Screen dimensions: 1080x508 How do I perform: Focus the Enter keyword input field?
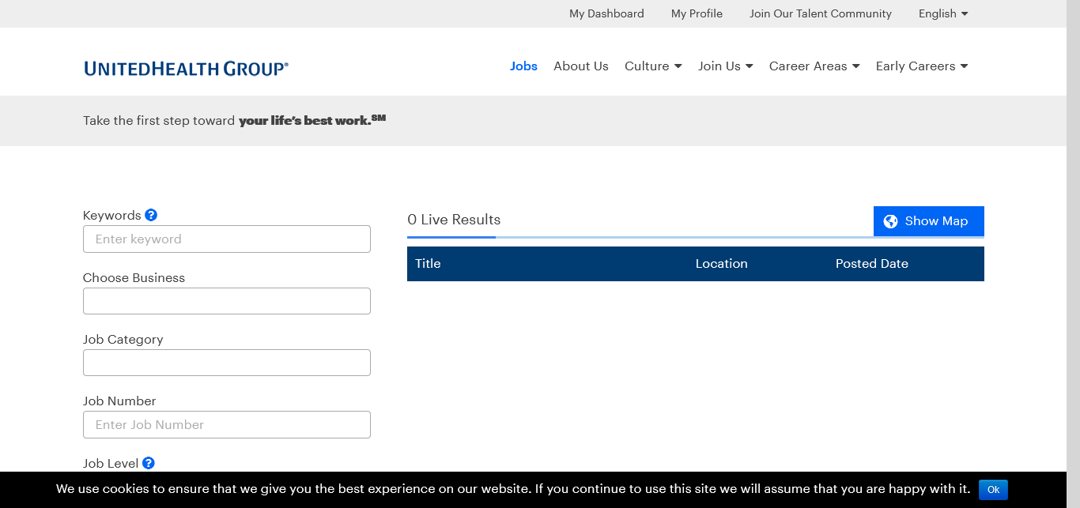coord(227,239)
